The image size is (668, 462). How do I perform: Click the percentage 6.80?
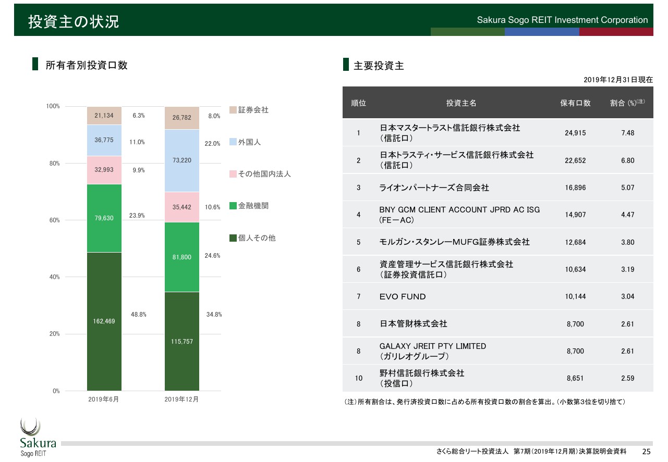(628, 160)
